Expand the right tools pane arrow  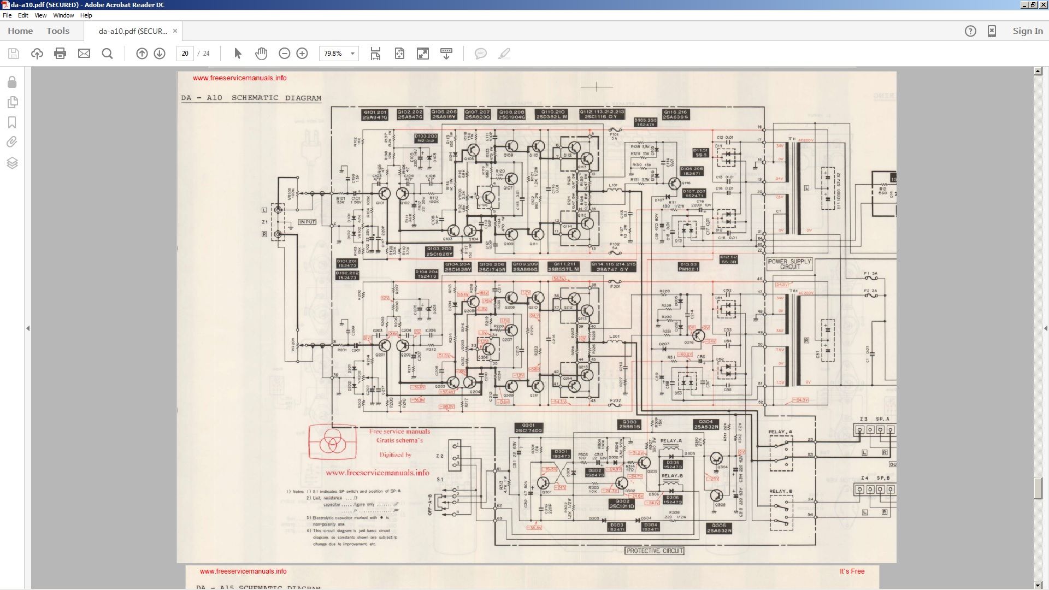click(1046, 328)
